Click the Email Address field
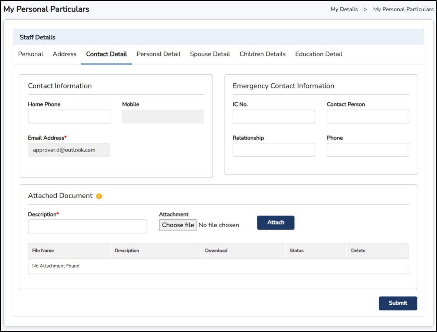The height and width of the screenshot is (332, 437). [x=69, y=150]
